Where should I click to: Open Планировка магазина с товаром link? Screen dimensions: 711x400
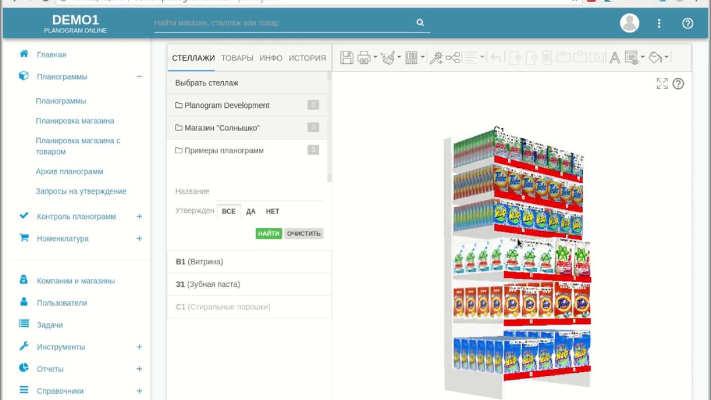[x=78, y=146]
